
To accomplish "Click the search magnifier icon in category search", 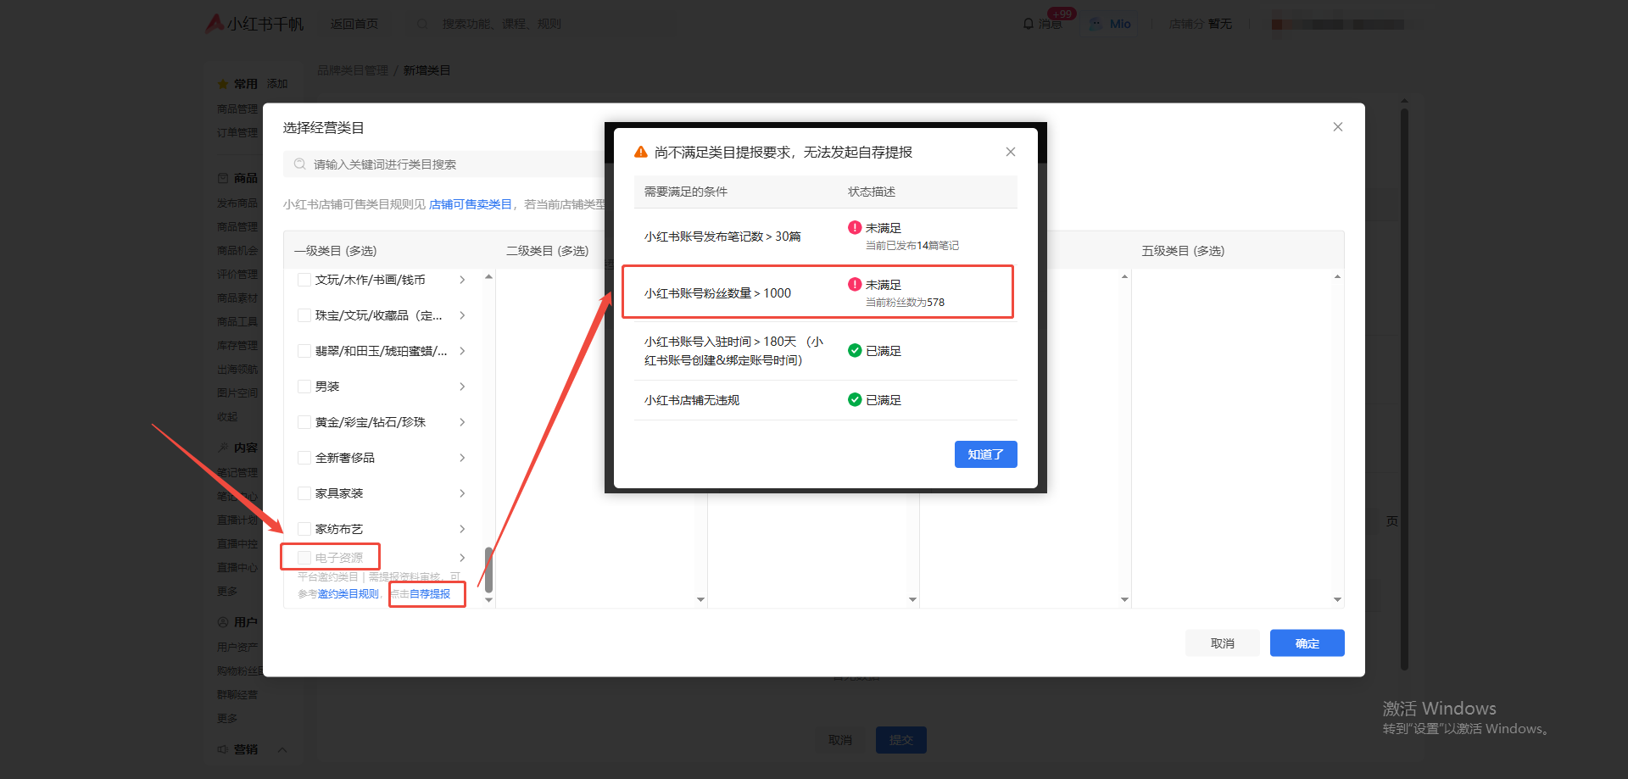I will point(299,164).
